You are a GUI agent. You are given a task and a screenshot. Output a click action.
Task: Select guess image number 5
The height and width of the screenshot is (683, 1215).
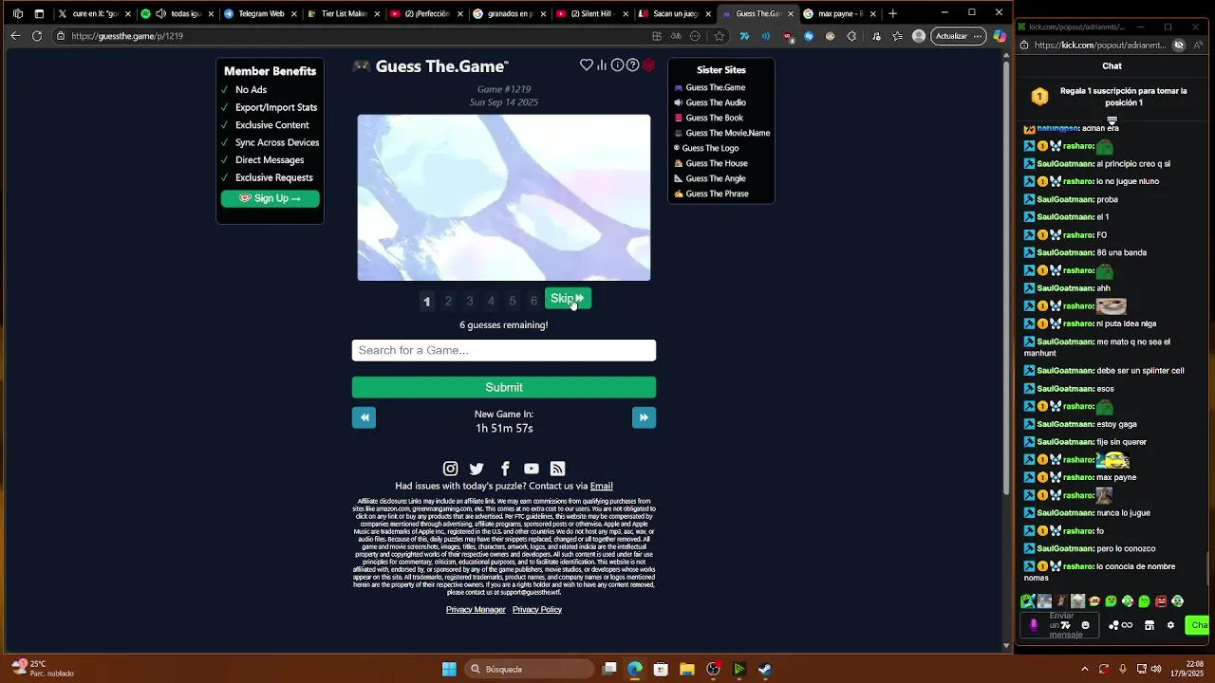pyautogui.click(x=513, y=302)
